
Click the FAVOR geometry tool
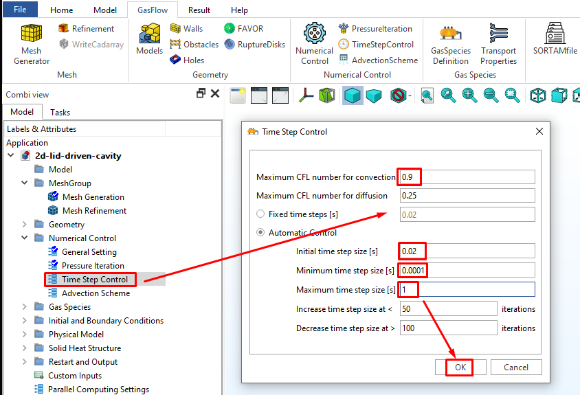244,29
